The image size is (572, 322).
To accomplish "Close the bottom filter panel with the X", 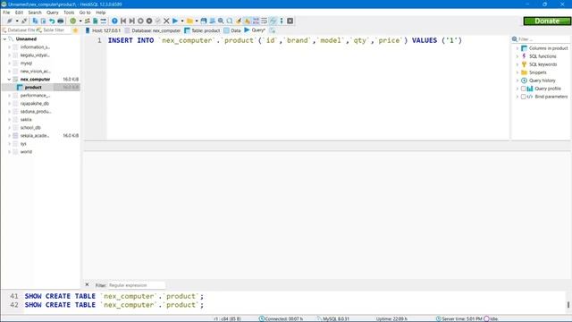I will click(87, 284).
